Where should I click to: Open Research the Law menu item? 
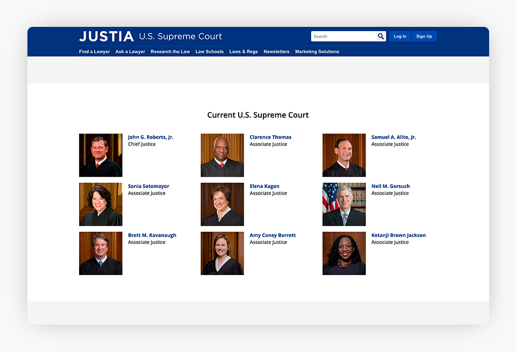tap(170, 52)
